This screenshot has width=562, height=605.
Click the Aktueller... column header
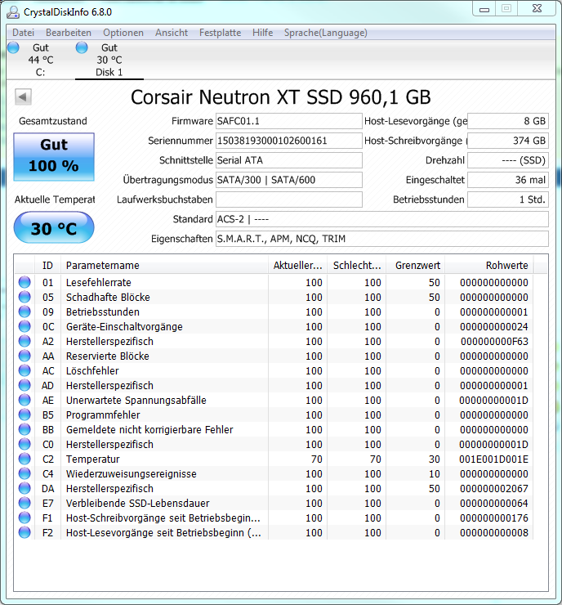coord(297,266)
